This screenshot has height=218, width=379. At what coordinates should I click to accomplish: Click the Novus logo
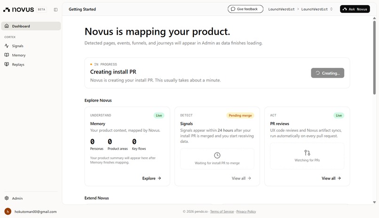[x=18, y=9]
